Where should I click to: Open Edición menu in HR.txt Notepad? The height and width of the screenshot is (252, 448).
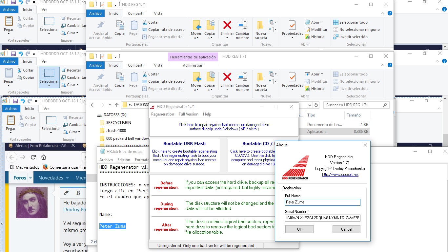pyautogui.click(x=124, y=160)
